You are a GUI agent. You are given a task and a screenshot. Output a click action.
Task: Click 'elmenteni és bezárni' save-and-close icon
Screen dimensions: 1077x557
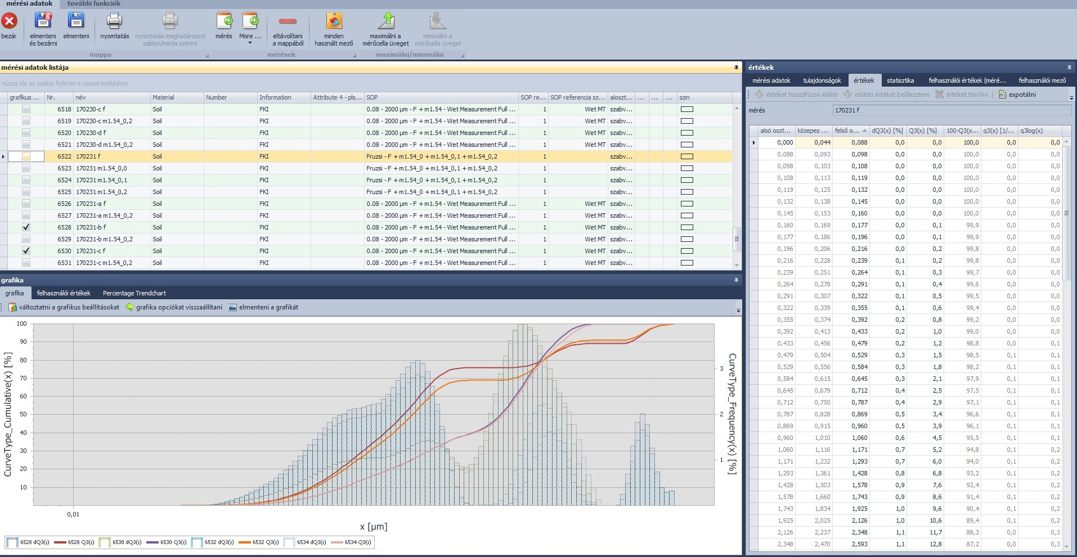coord(43,21)
